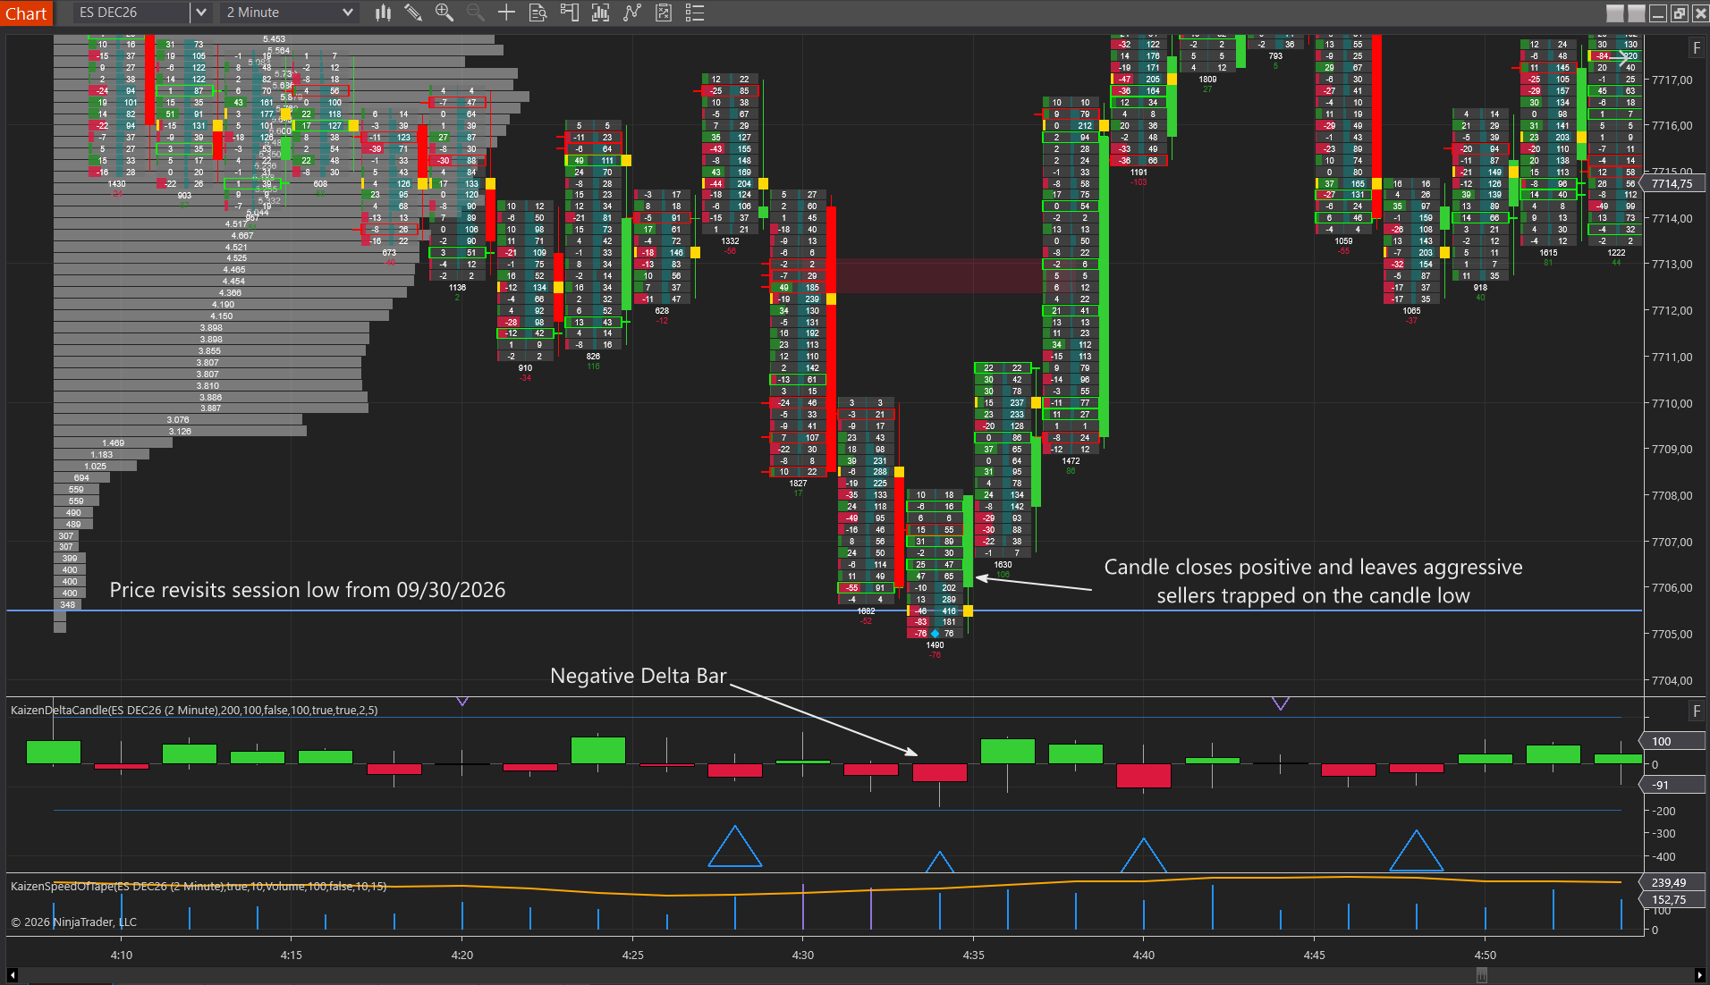This screenshot has height=985, width=1710.
Task: Select the Chart tab
Action: tap(26, 13)
